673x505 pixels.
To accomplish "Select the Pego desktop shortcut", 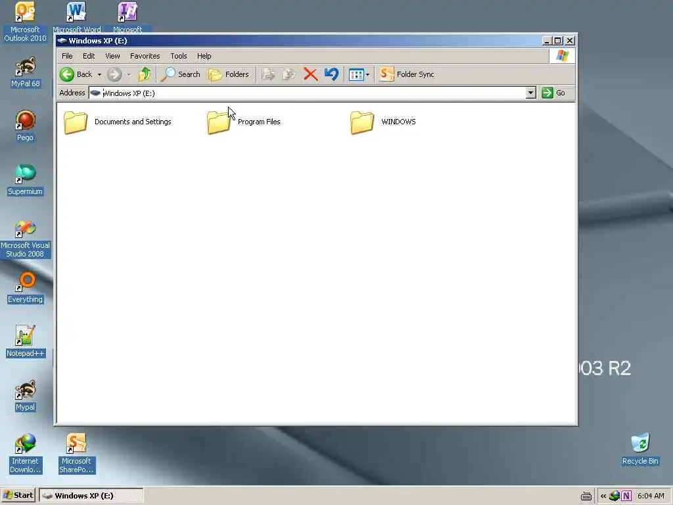I will coord(25,126).
